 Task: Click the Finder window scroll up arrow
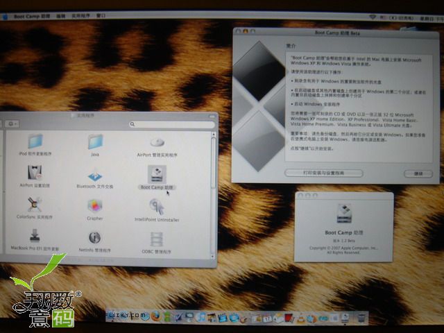click(x=214, y=134)
